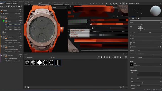Open the Viewport menu
The image size is (162, 91).
pyautogui.click(x=15, y=1)
